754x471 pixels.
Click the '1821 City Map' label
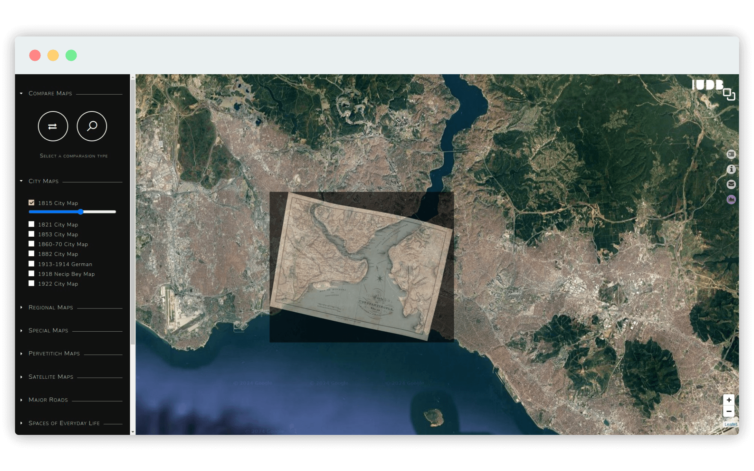tap(58, 225)
